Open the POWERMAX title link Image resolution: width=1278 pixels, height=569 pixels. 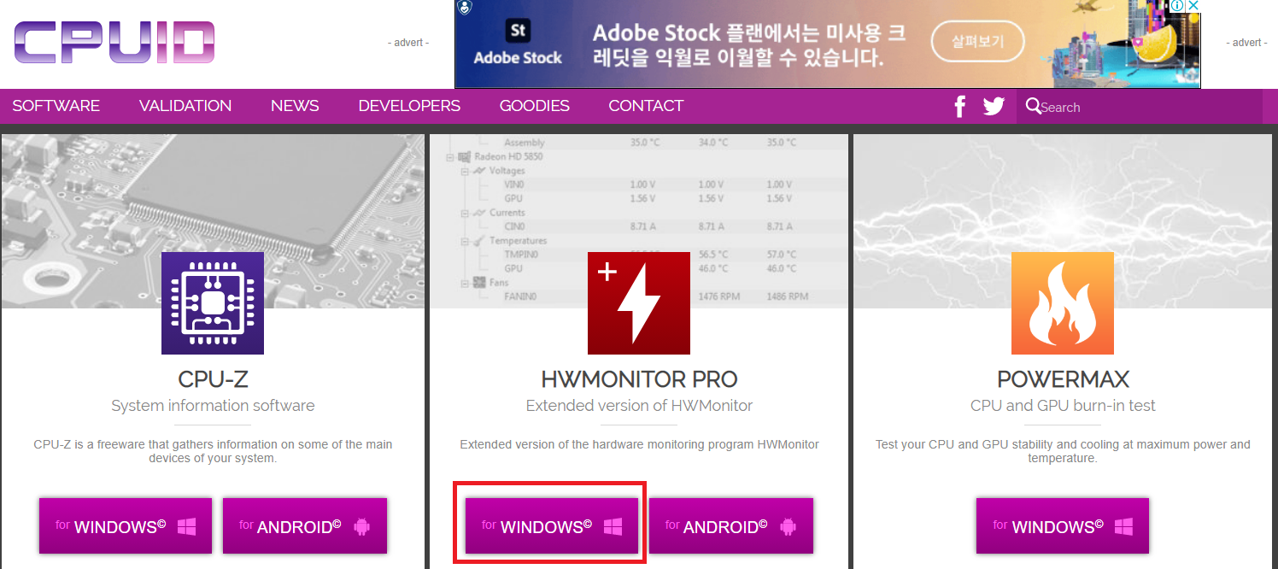pyautogui.click(x=1063, y=379)
